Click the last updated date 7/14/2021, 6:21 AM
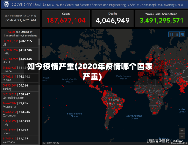 (x=20, y=20)
